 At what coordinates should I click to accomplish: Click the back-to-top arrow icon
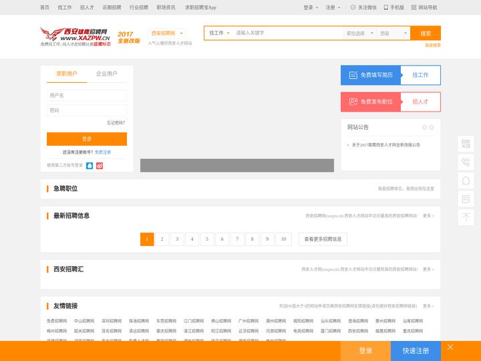(x=466, y=217)
